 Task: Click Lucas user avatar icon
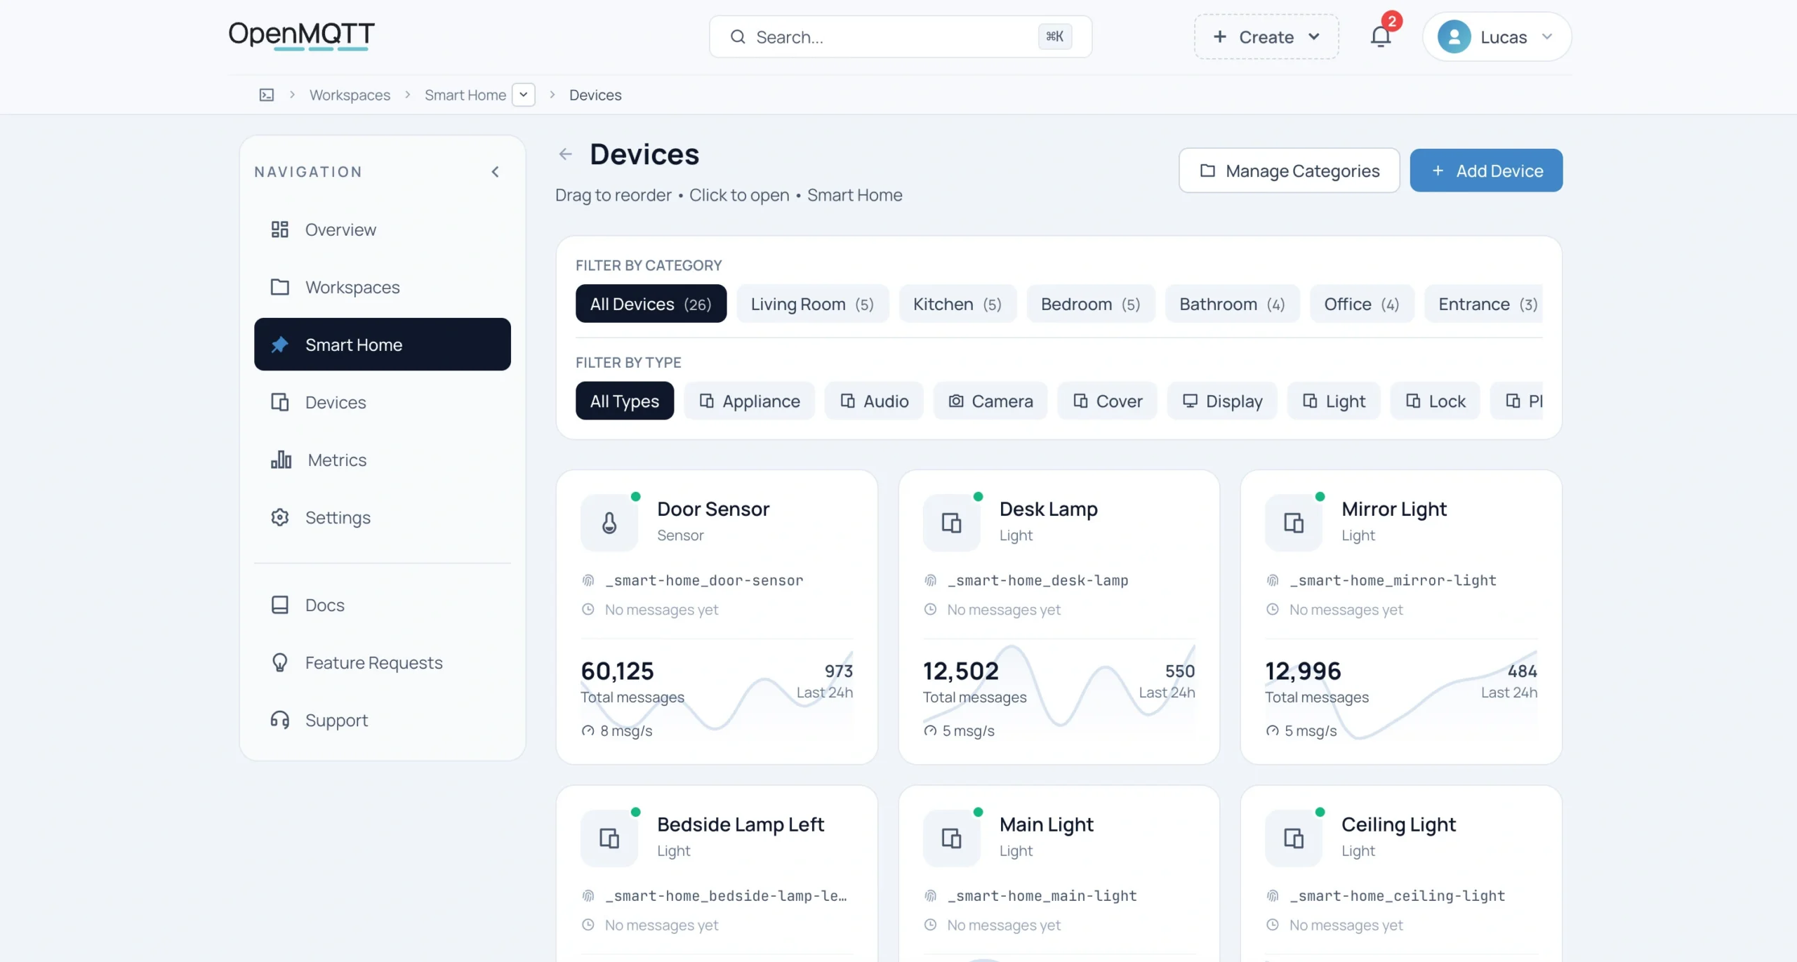(1454, 36)
